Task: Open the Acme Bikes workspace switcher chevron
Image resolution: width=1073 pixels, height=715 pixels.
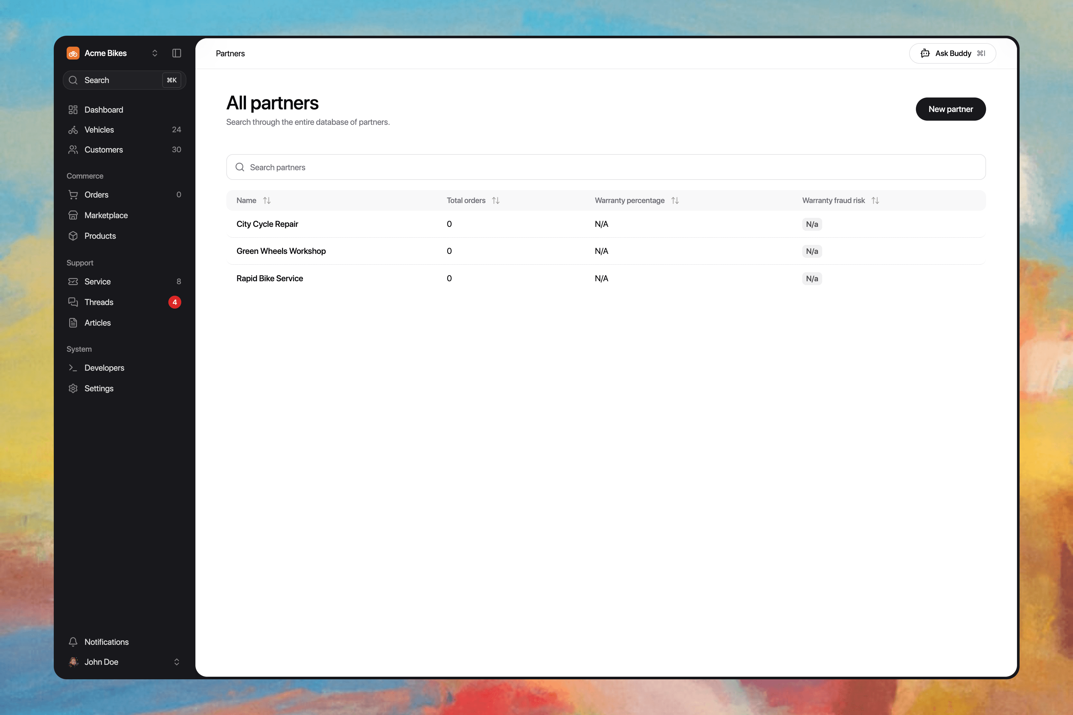Action: point(155,53)
